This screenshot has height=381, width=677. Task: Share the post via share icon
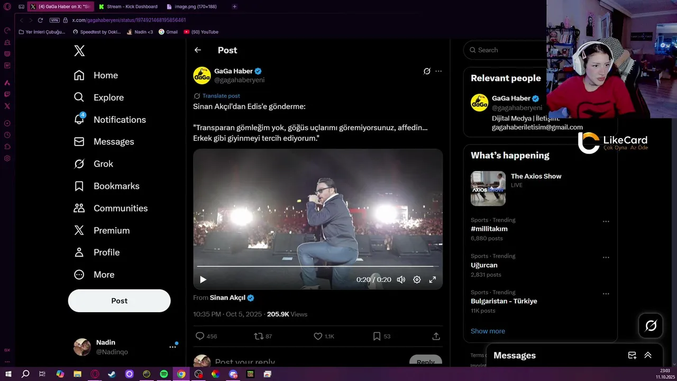point(436,336)
